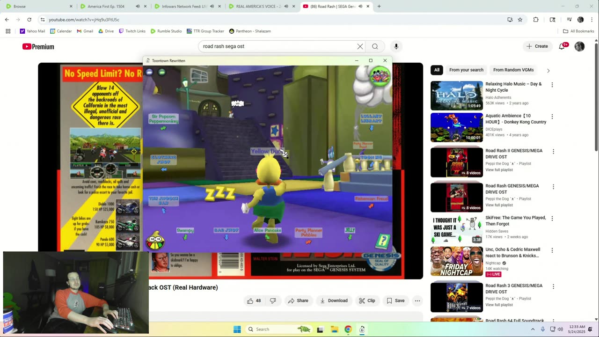The height and width of the screenshot is (337, 599).
Task: Show next filter chips with arrow
Action: pos(548,71)
